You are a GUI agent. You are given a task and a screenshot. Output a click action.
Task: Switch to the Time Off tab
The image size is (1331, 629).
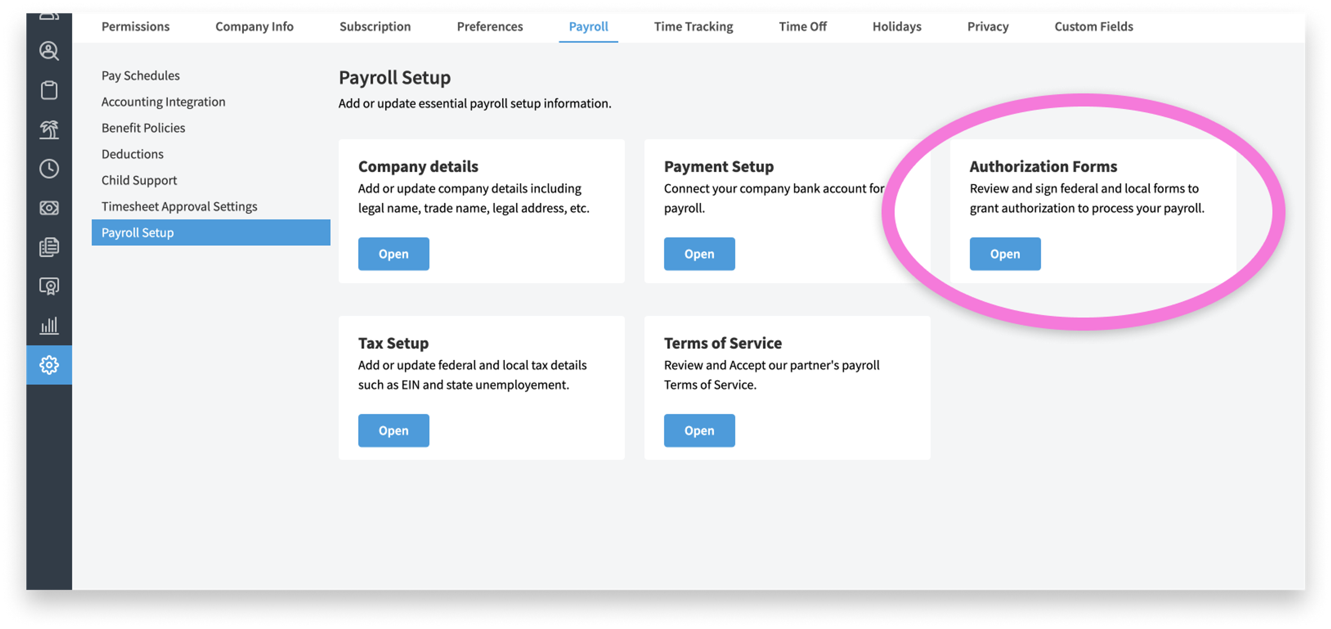(x=803, y=26)
